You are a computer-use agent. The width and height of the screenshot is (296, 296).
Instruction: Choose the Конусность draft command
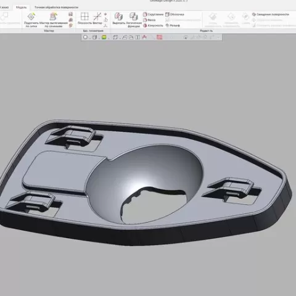(x=153, y=25)
